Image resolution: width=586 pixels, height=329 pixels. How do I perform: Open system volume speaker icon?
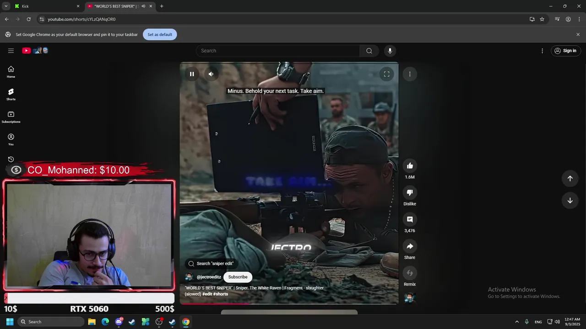click(557, 322)
